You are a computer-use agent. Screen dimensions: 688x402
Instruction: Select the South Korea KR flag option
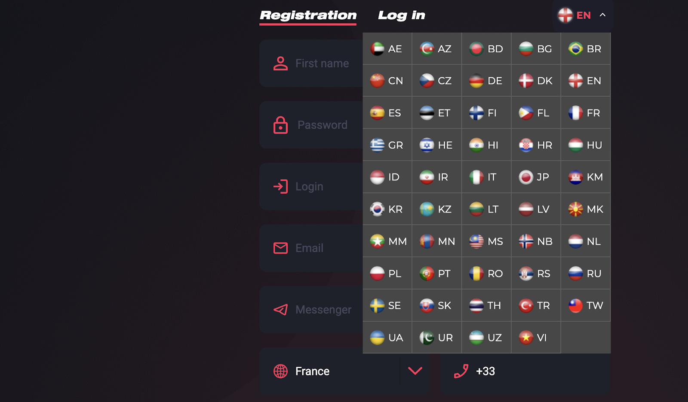click(387, 209)
